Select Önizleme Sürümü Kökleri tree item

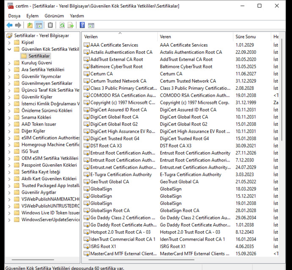pos(47,110)
